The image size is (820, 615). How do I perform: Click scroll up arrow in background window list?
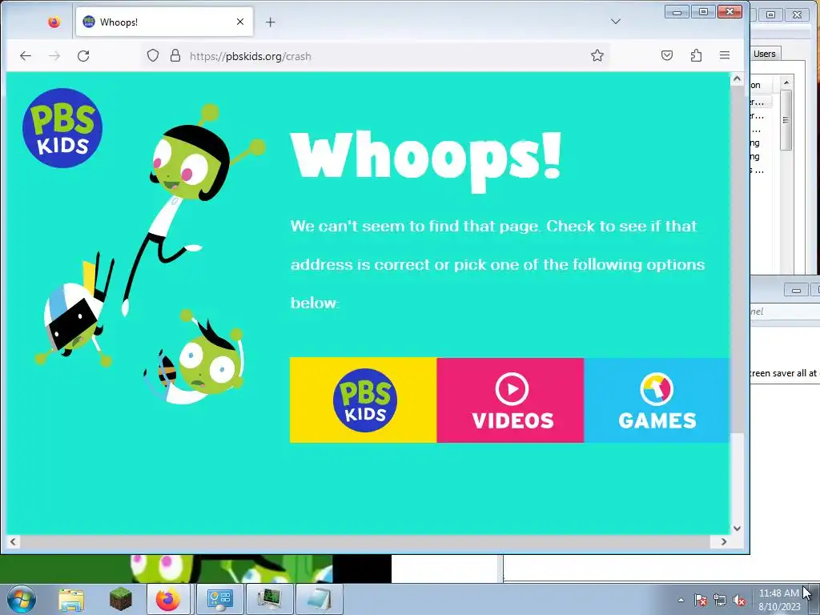(x=786, y=82)
